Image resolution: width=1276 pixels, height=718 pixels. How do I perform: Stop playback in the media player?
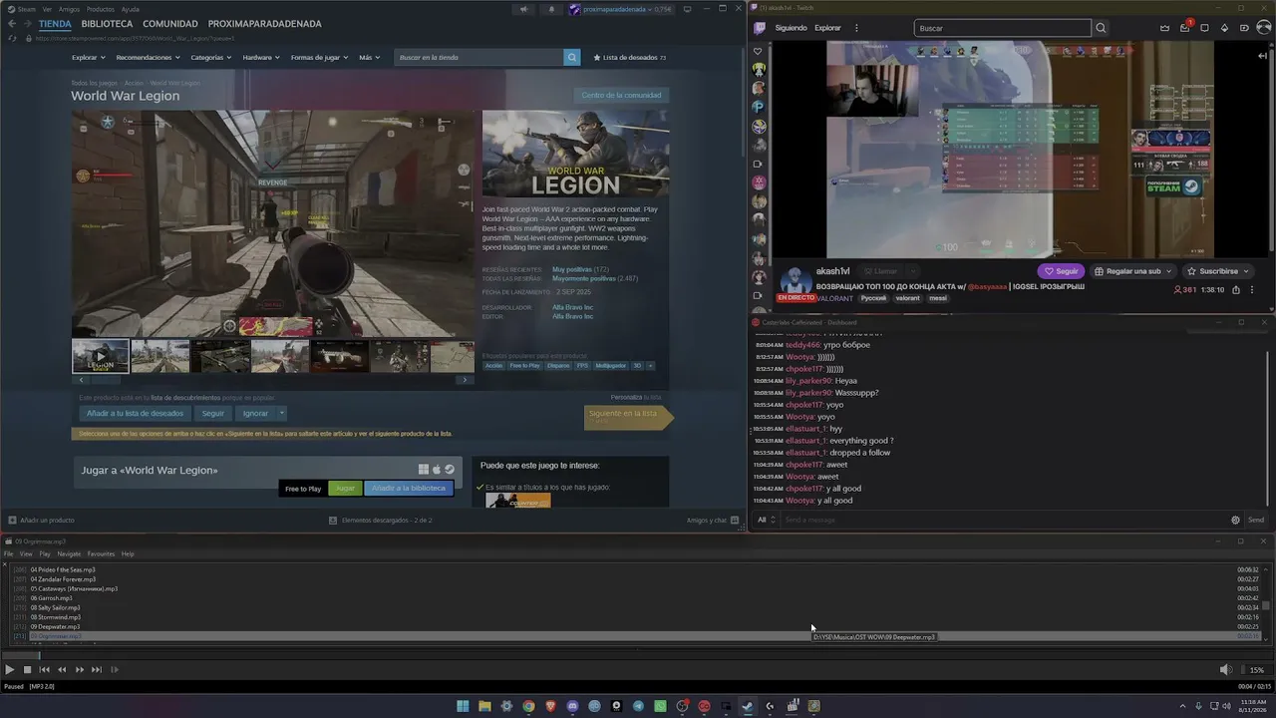coord(27,670)
